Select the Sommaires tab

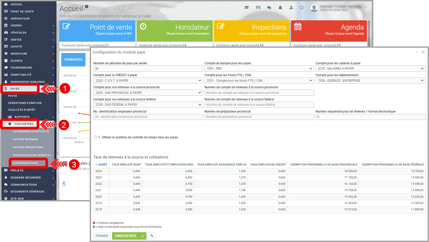pyautogui.click(x=73, y=60)
